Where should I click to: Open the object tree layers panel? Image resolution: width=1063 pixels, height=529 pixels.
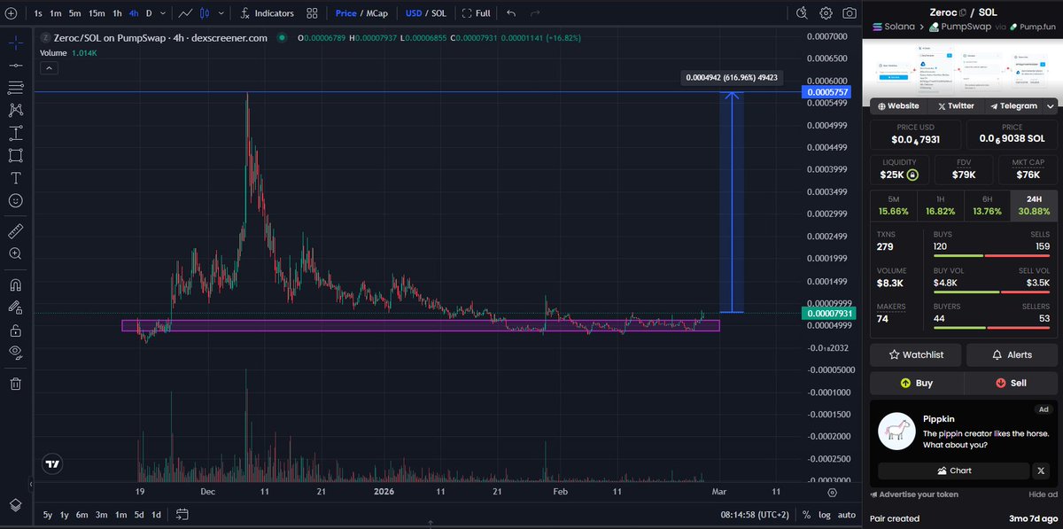tap(15, 504)
